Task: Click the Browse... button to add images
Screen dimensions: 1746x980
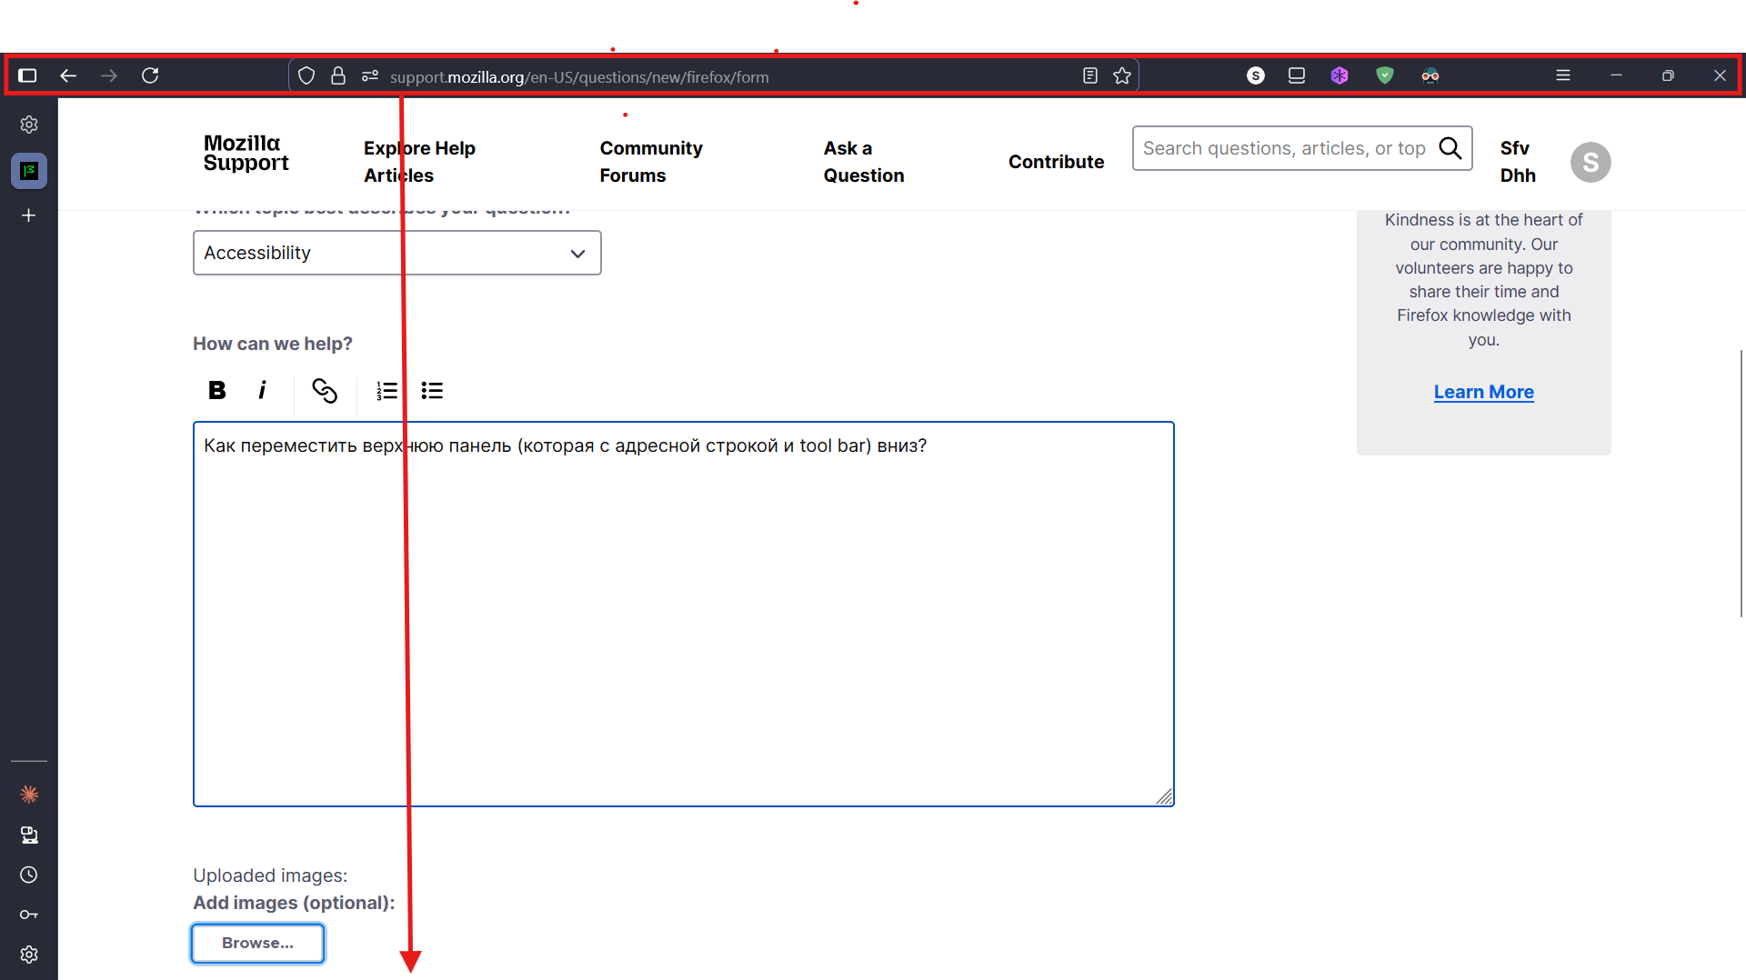Action: coord(257,943)
